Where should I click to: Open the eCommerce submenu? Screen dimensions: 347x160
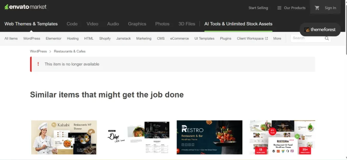180,38
